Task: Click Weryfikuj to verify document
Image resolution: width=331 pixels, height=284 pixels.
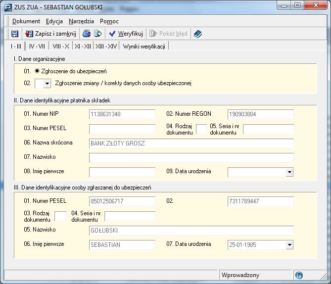Action: [x=126, y=34]
